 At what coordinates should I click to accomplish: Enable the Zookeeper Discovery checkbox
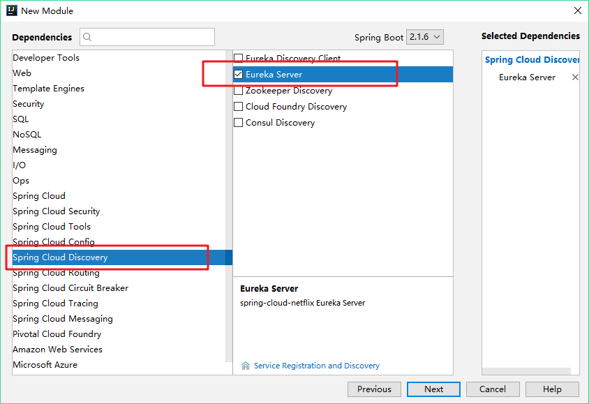(238, 91)
